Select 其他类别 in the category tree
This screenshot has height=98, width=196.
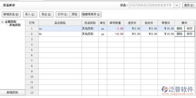click(x=15, y=25)
